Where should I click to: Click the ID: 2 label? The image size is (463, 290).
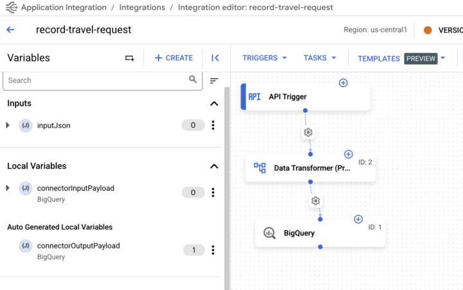click(x=365, y=162)
